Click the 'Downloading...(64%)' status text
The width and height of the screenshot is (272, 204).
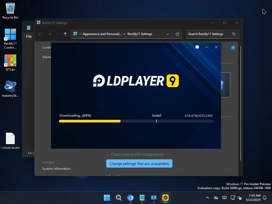[x=75, y=116]
